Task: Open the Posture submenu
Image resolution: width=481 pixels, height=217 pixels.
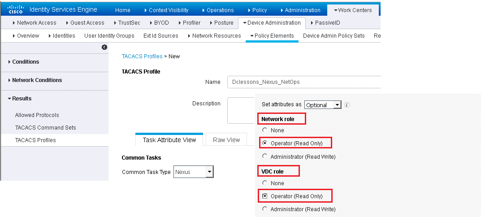Action: (221, 23)
